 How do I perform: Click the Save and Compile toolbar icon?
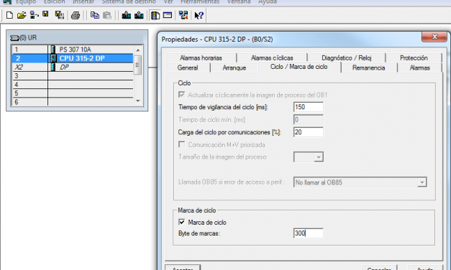(x=59, y=15)
